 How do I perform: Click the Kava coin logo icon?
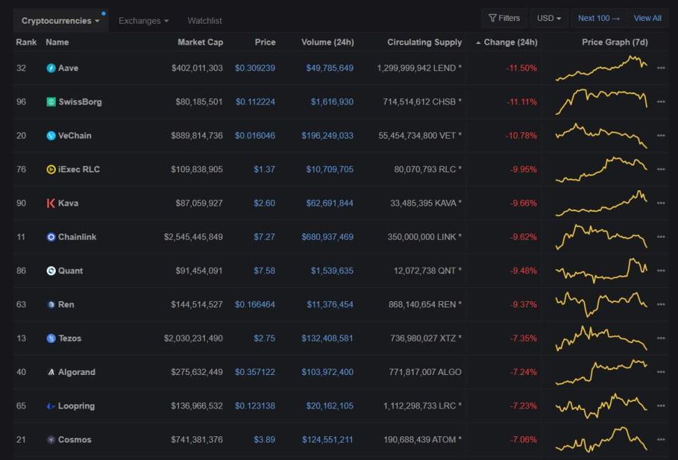coord(51,204)
